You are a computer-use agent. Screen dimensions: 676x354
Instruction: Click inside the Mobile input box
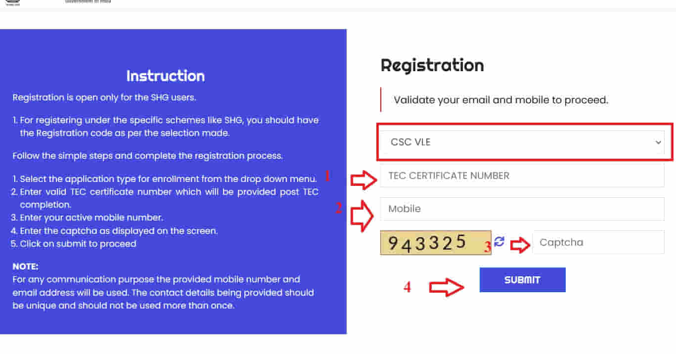pos(522,209)
